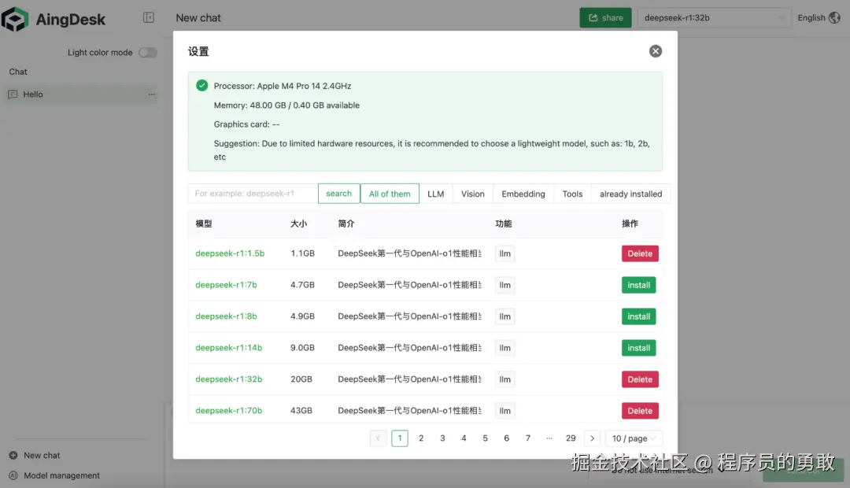Click the search button
This screenshot has height=488, width=850.
[x=338, y=194]
